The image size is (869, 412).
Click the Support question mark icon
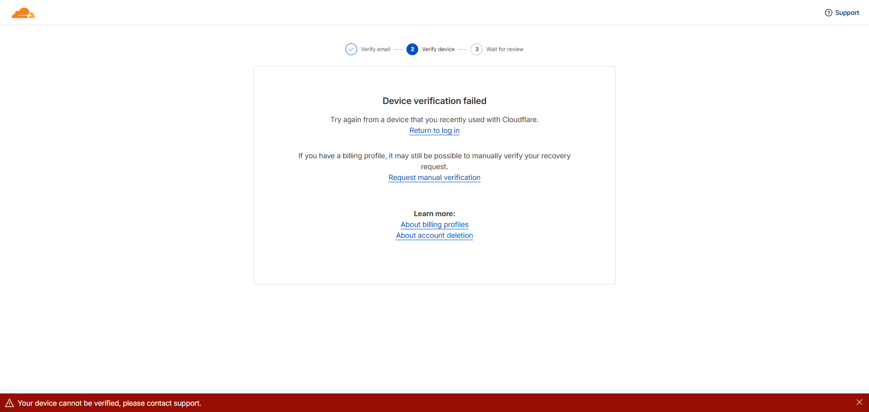pos(828,13)
